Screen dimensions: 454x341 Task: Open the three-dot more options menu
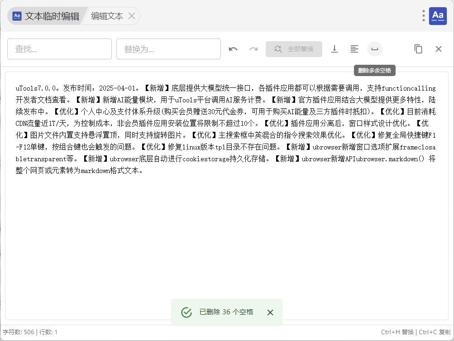click(424, 16)
